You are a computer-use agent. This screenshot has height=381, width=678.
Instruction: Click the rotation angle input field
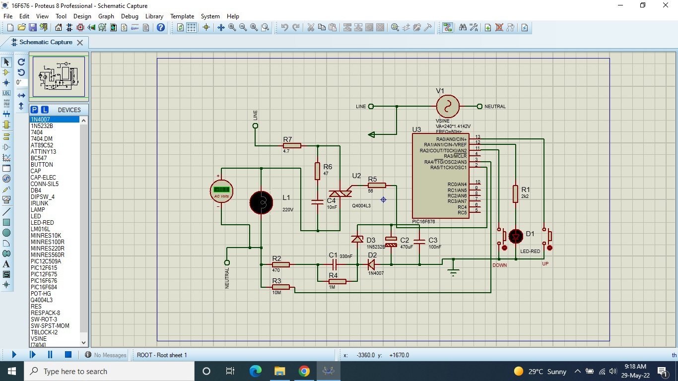click(21, 83)
